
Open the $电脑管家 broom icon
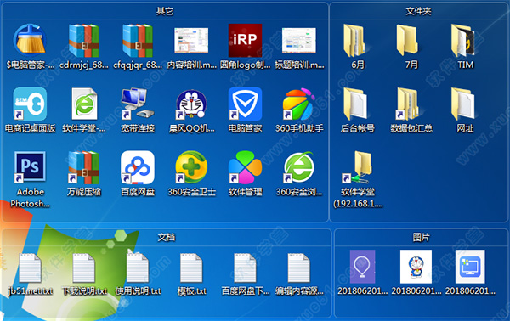[x=30, y=40]
